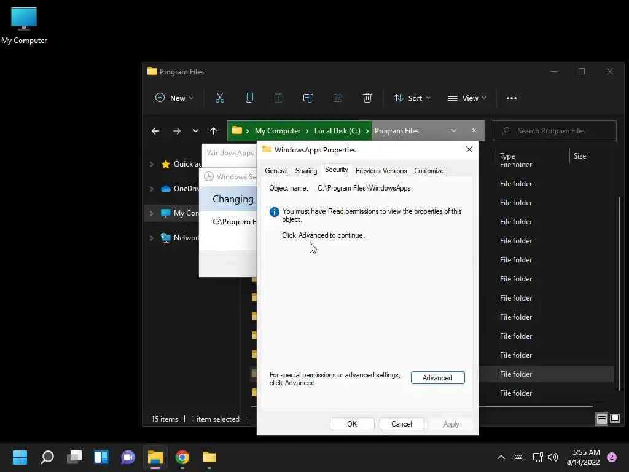This screenshot has height=472, width=629.
Task: Open the notification badge showing 2
Action: [612, 457]
